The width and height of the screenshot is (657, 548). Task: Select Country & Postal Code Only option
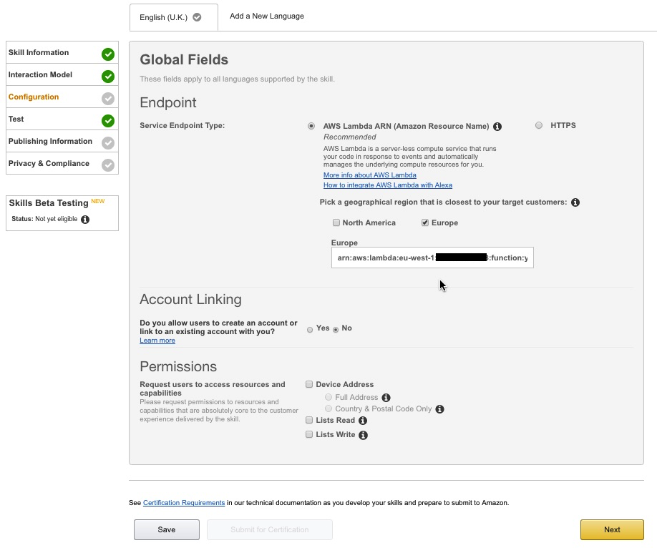[x=328, y=408]
